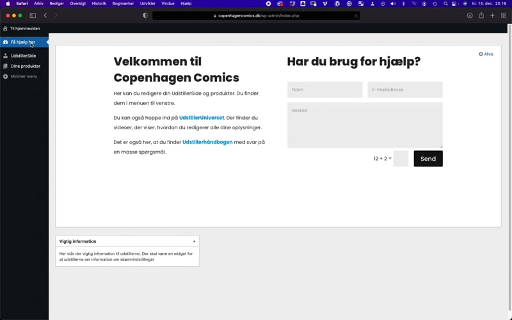Open the Udstillerhåndbogen link
The height and width of the screenshot is (320, 512).
207,142
